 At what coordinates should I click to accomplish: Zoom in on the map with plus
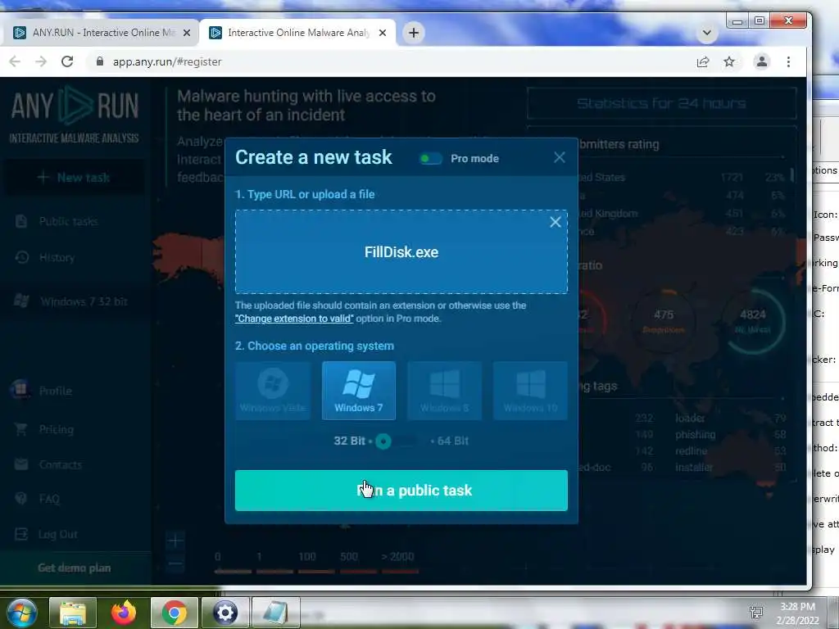tap(175, 541)
